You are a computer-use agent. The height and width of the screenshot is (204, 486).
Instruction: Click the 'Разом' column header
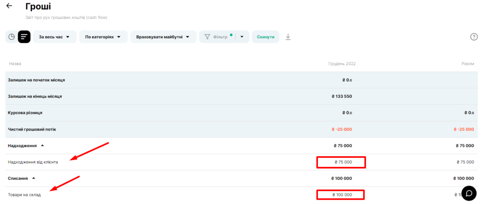tap(467, 64)
